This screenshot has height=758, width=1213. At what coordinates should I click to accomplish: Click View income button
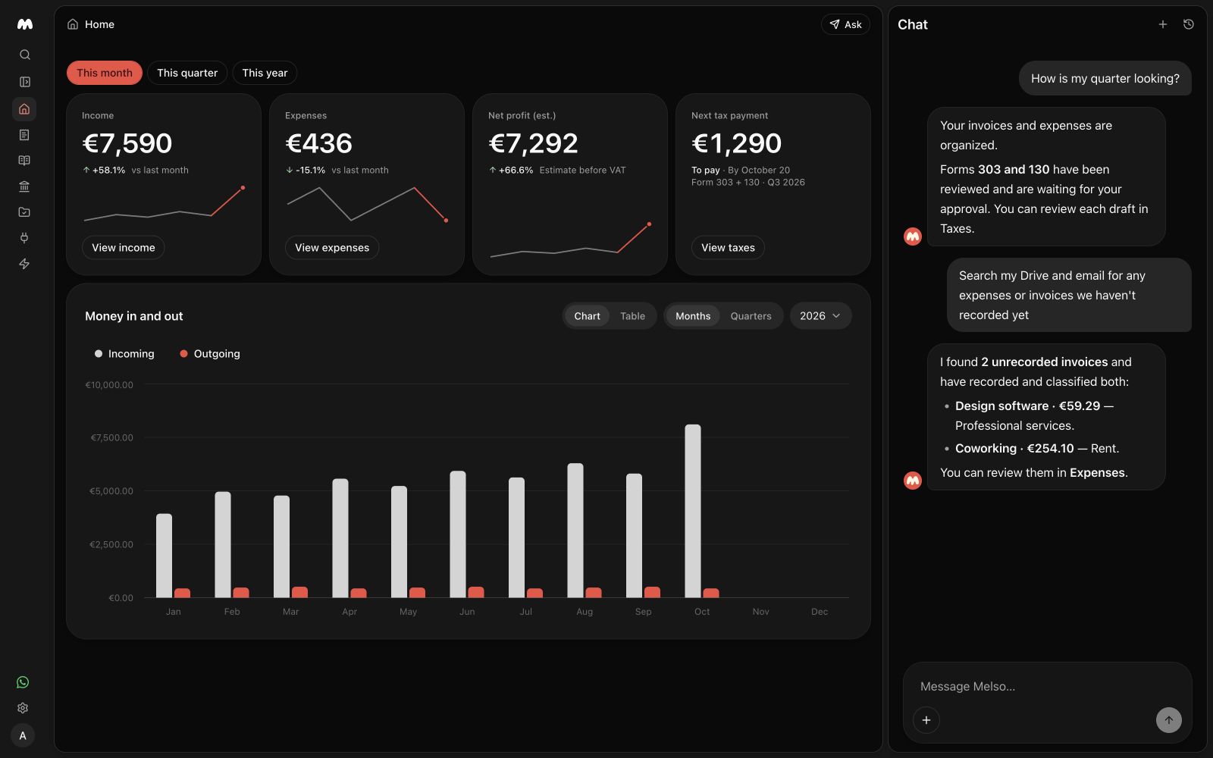pyautogui.click(x=124, y=248)
